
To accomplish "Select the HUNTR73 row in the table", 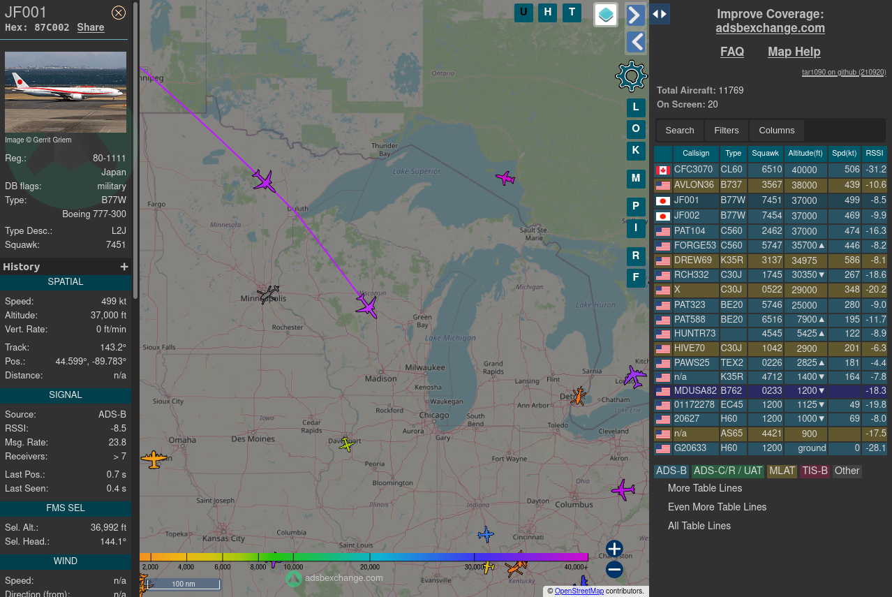I will tap(771, 334).
